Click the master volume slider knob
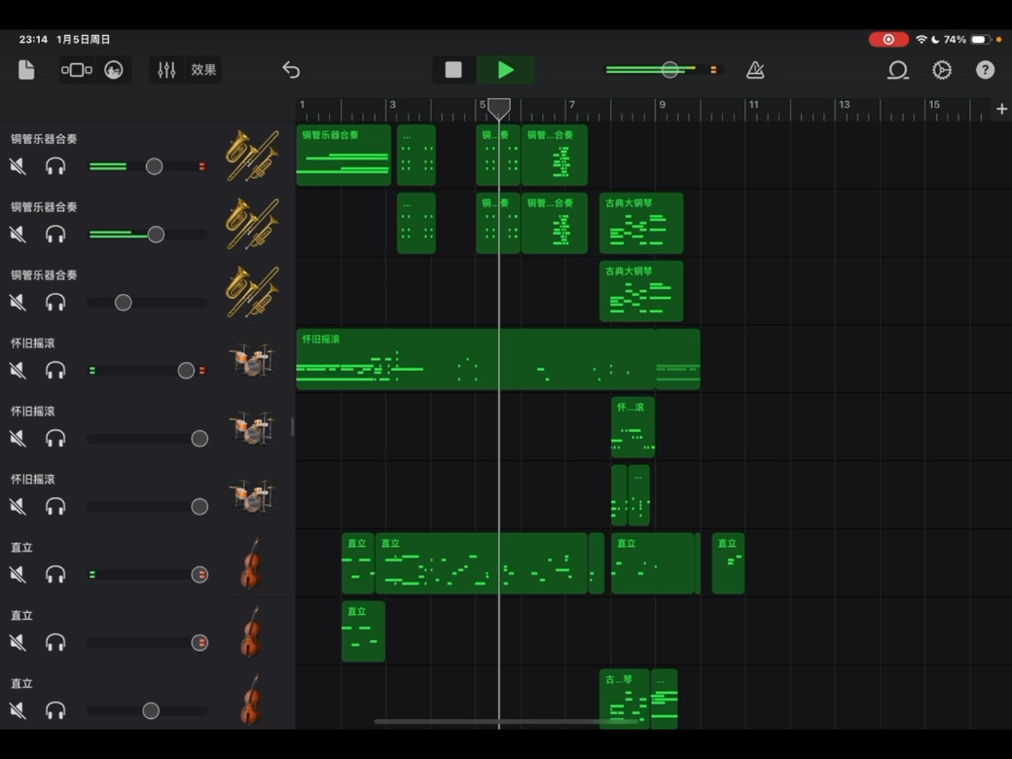Screen dimensions: 1012x759 pos(670,70)
